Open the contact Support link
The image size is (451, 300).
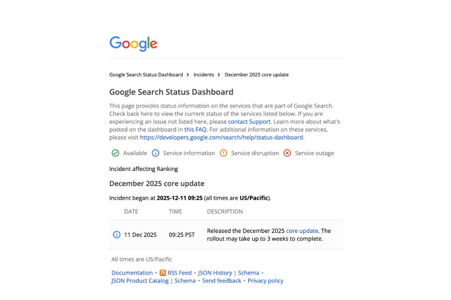(x=249, y=121)
